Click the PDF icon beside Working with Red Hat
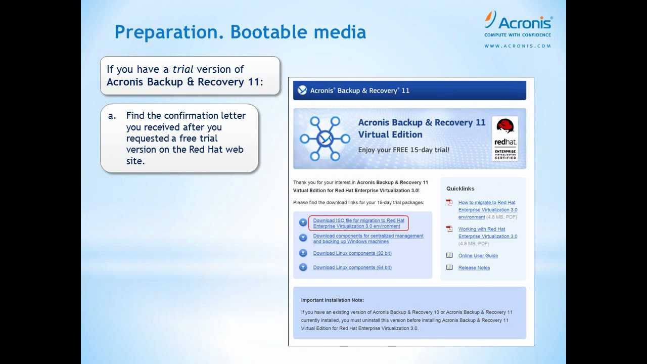 coord(449,229)
